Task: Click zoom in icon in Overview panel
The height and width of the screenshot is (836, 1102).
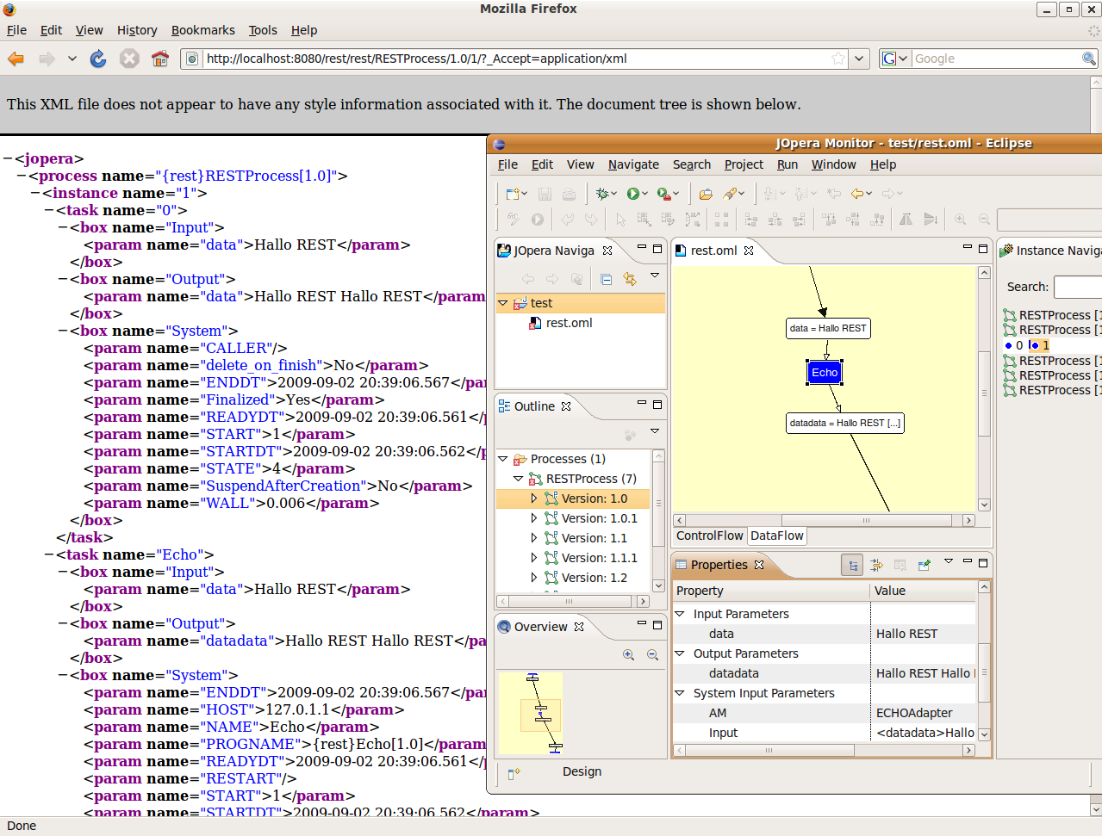Action: pyautogui.click(x=629, y=655)
